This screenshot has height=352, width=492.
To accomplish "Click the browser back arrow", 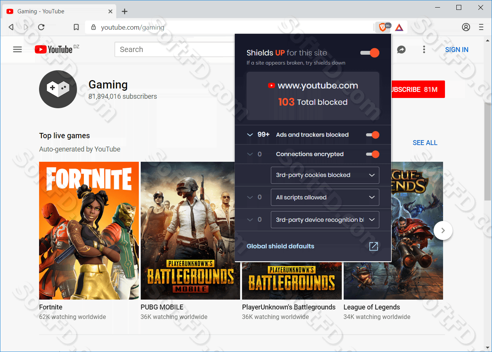I will [x=11, y=27].
